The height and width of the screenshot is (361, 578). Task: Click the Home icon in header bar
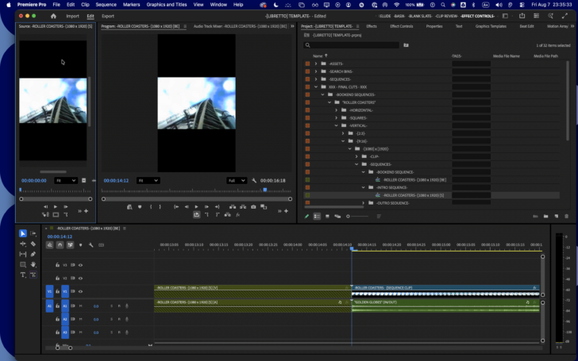(53, 16)
